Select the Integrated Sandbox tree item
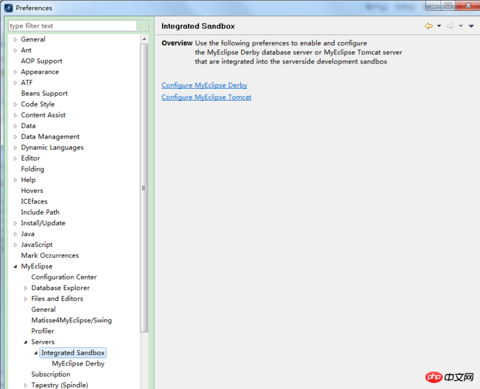 point(73,353)
